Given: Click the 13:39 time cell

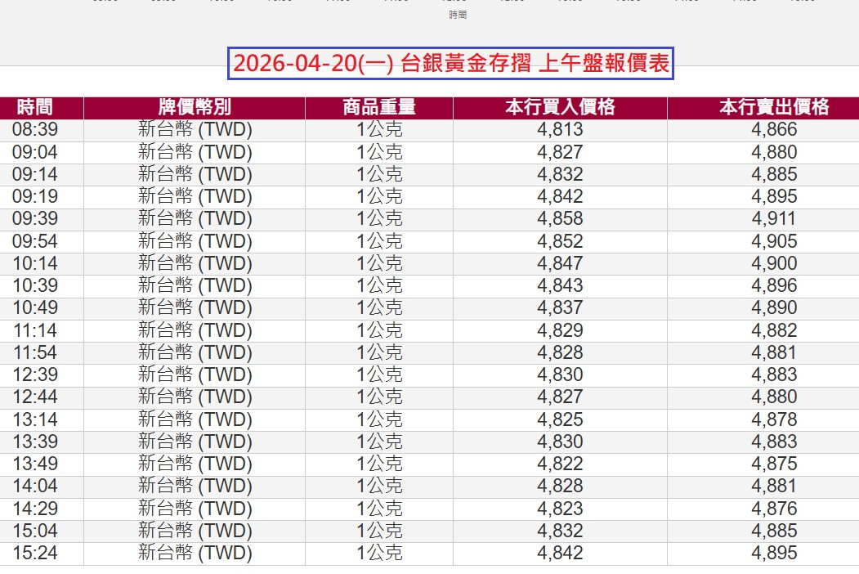Looking at the screenshot, I should coord(35,442).
